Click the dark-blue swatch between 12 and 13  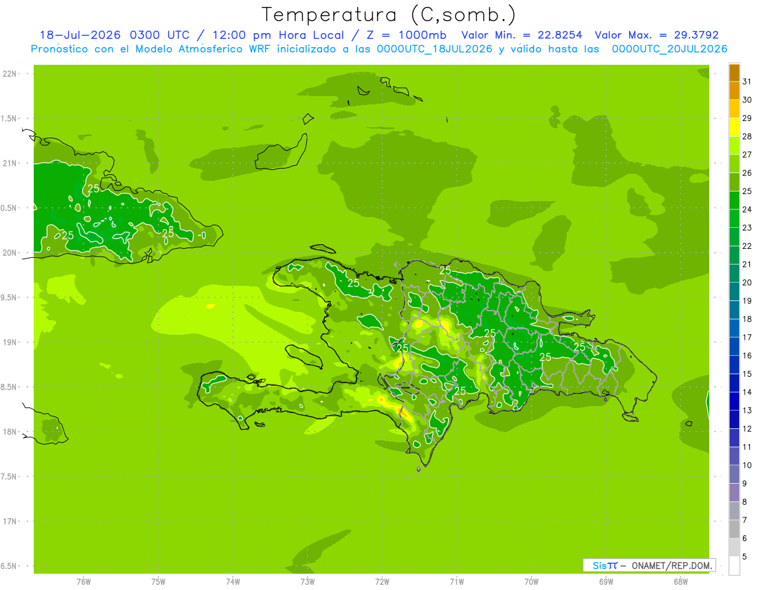(734, 420)
